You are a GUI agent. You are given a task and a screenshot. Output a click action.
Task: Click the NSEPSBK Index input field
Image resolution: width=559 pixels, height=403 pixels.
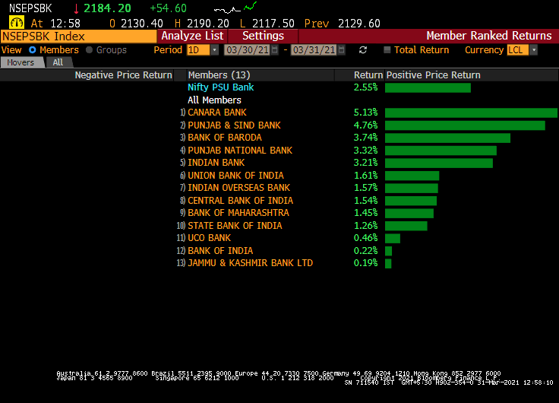(80, 36)
